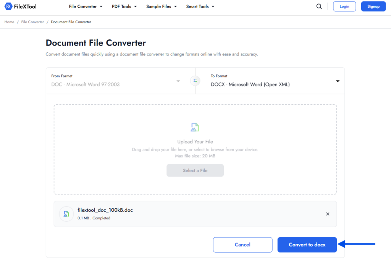Click the Max file size: 20 MB text
Viewport: 391px width, 261px height.
tap(195, 156)
